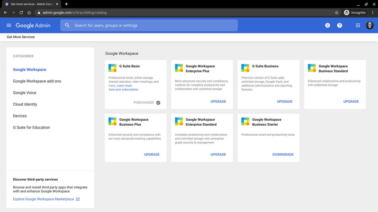Open the Google apps launcher grid
The image size is (378, 212).
point(358,25)
